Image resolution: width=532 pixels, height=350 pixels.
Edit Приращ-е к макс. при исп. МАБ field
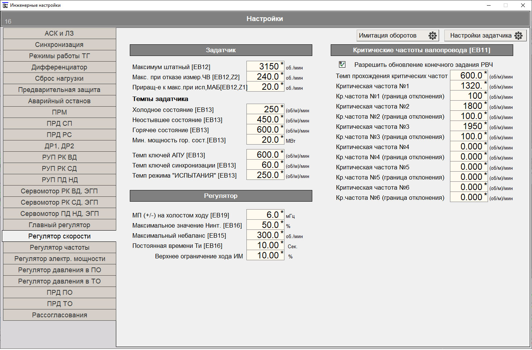[x=265, y=87]
